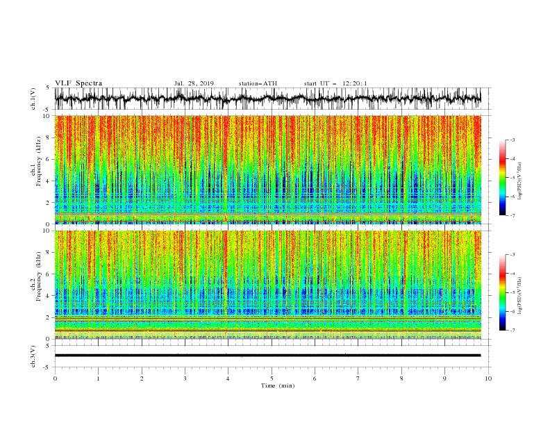Click the '10' tick on the time axis
The width and height of the screenshot is (550, 425).
(x=488, y=378)
